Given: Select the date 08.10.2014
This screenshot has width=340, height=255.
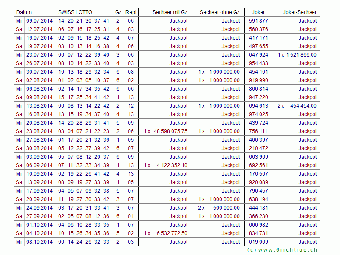Looking at the screenshot, I should point(40,242).
